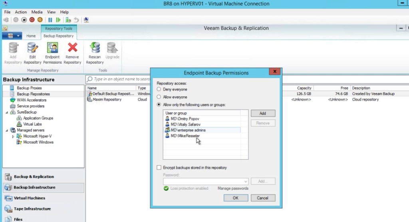Click OK in Endpoint Backup Permissions

pyautogui.click(x=236, y=198)
